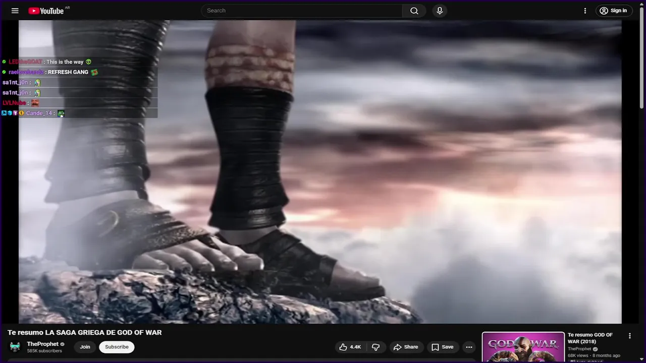Image resolution: width=646 pixels, height=363 pixels.
Task: Click the Sign in button
Action: [614, 11]
